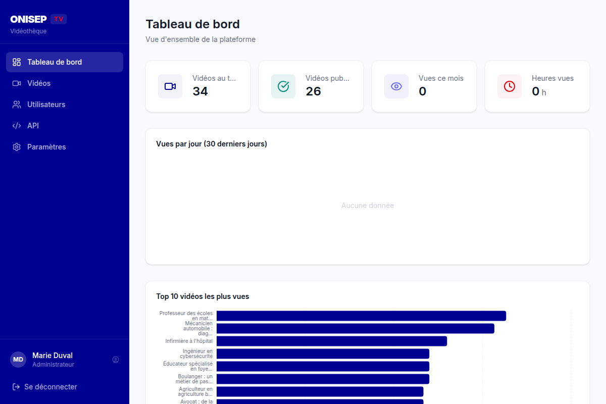
Task: Click the Marie Duval user name
Action: point(53,356)
